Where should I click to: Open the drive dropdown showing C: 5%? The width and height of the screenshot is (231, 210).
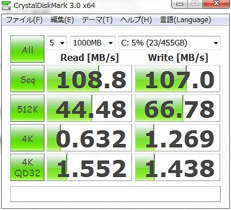point(170,43)
